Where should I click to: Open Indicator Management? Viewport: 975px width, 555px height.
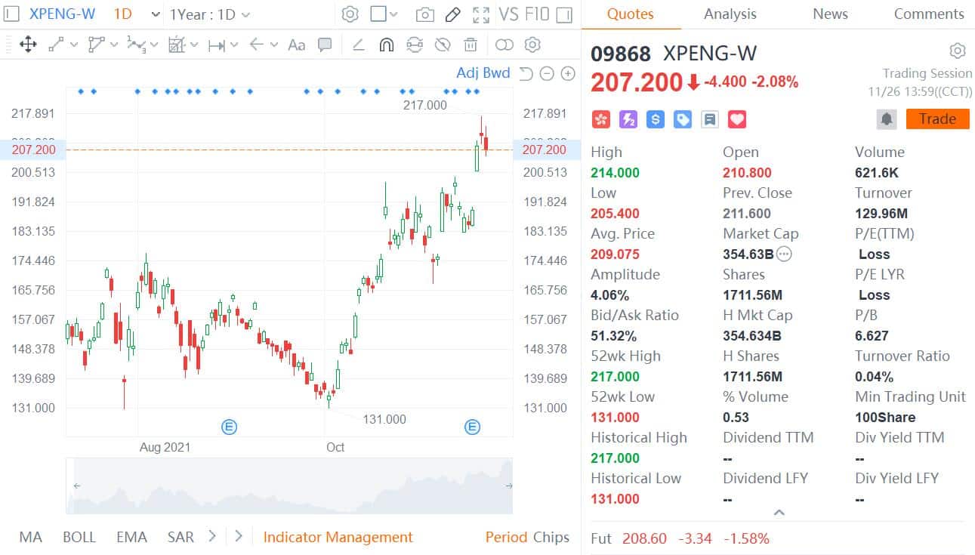tap(338, 537)
